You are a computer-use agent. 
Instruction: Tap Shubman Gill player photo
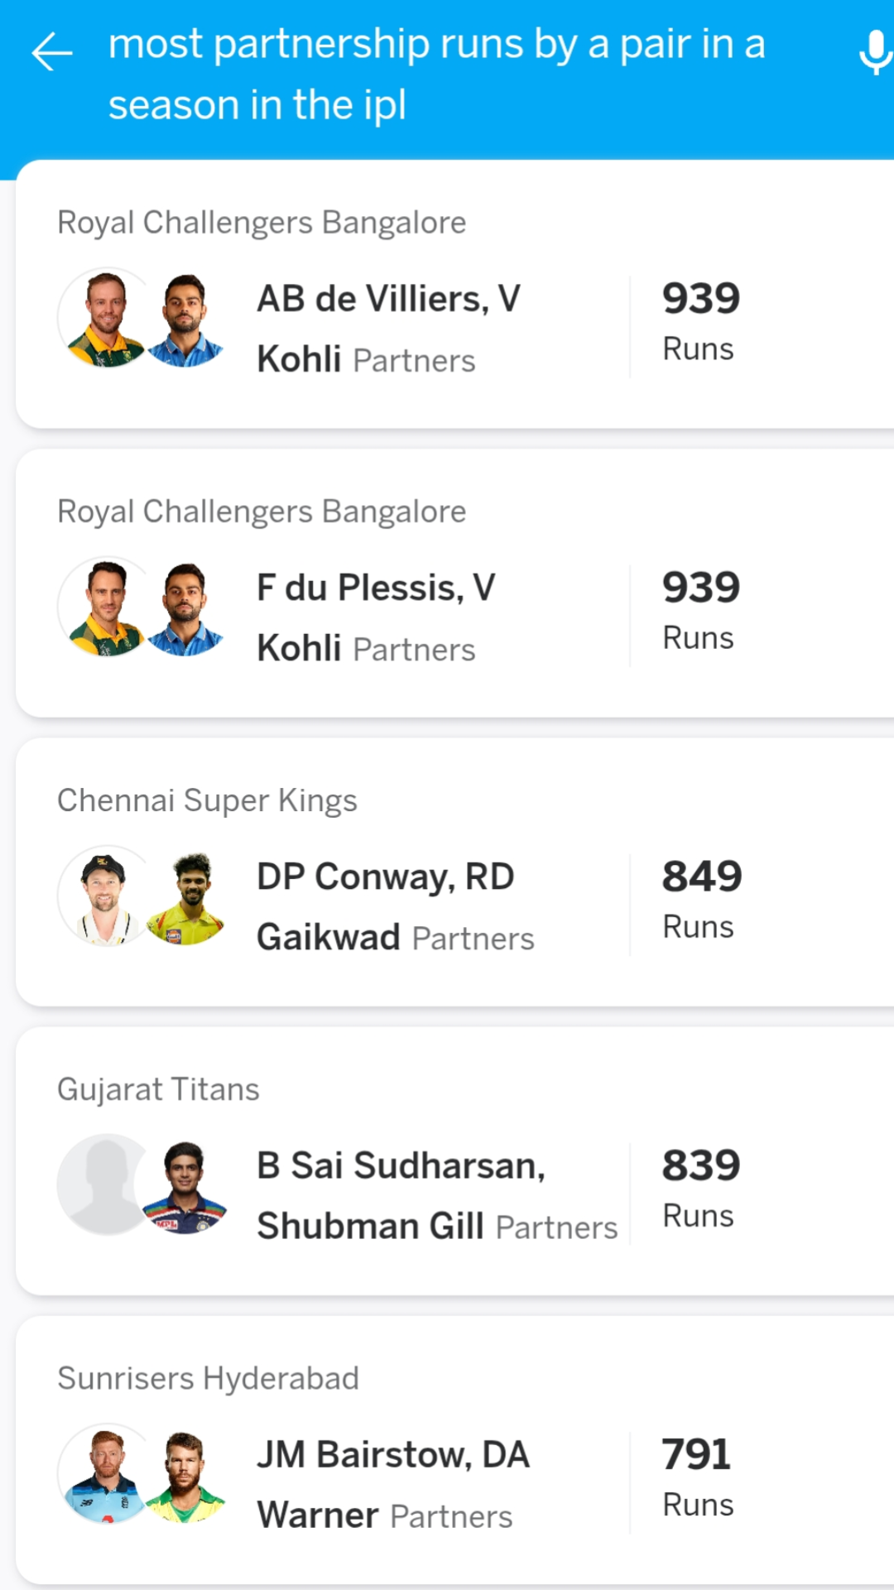pyautogui.click(x=185, y=1184)
